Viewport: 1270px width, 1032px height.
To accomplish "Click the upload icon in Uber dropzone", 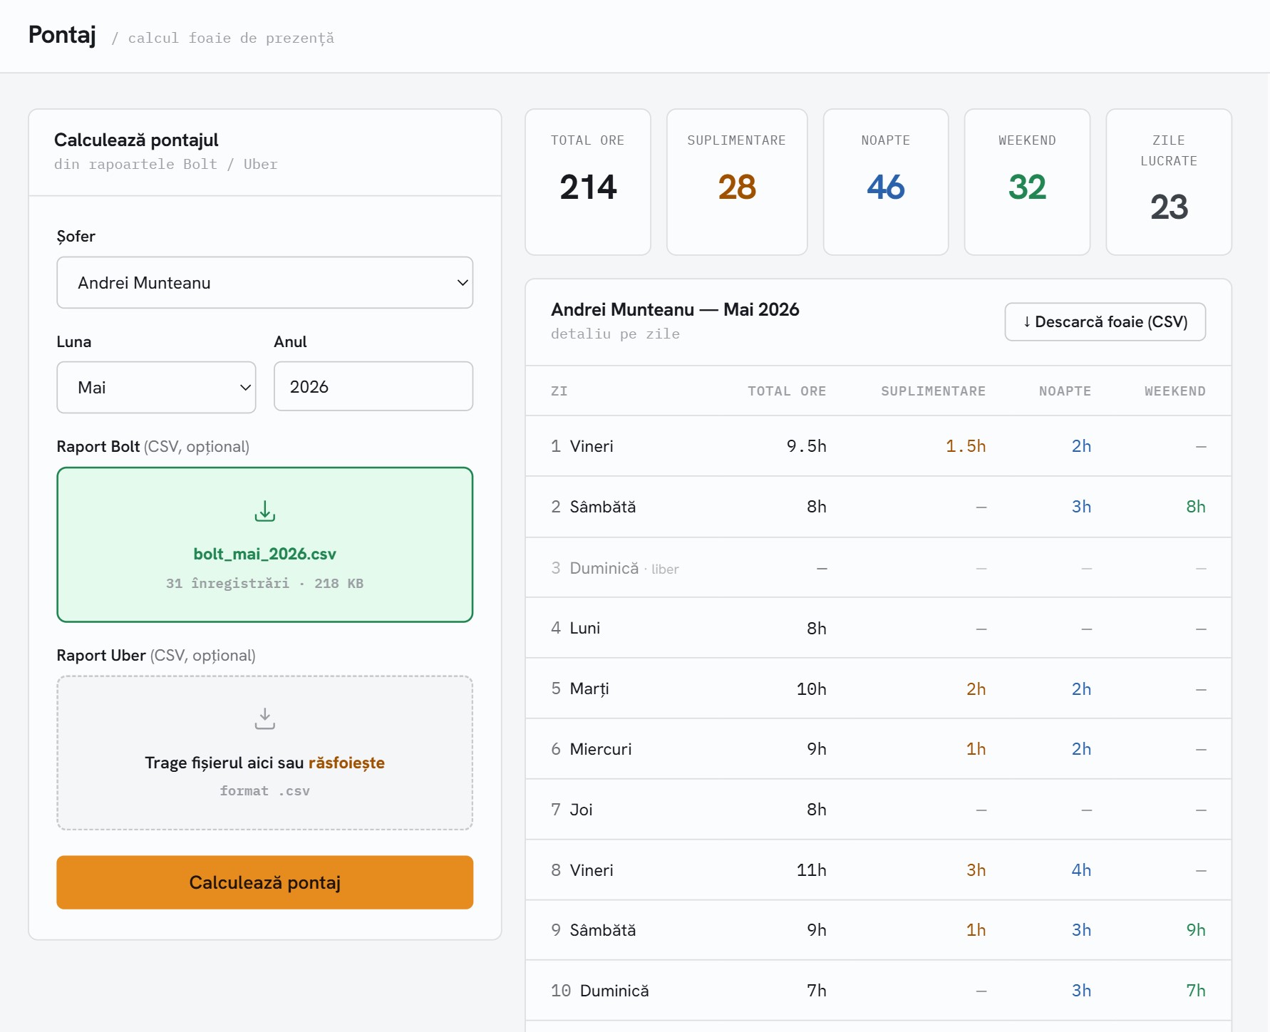I will tap(264, 718).
